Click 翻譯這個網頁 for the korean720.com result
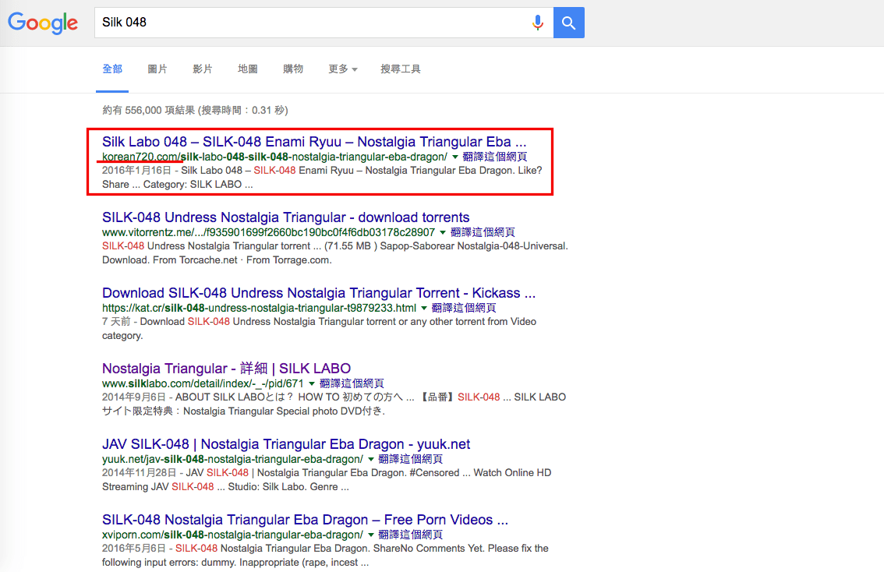884x572 pixels. tap(494, 157)
